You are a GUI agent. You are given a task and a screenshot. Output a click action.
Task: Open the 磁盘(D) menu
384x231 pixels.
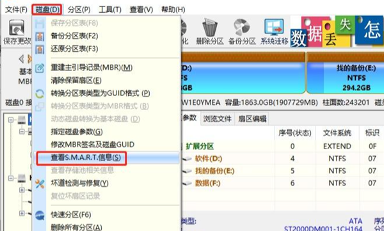click(47, 10)
